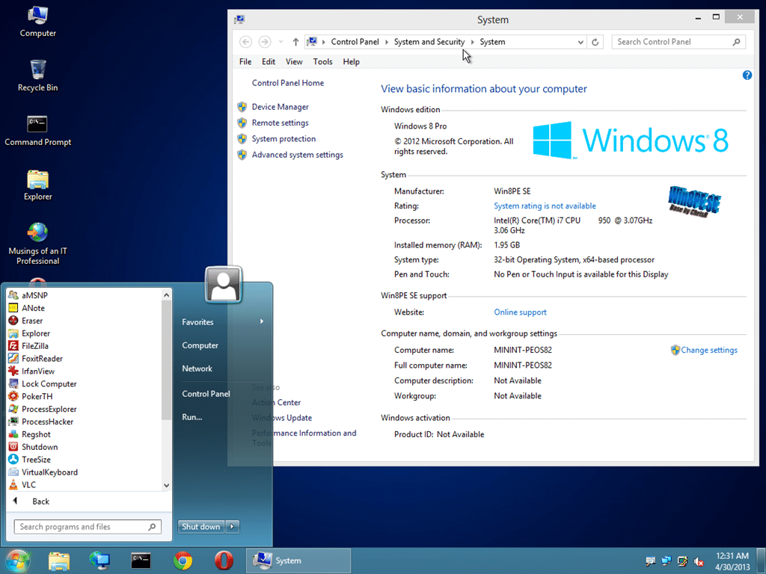The height and width of the screenshot is (574, 766).
Task: Click the Device Manager link
Action: pyautogui.click(x=280, y=108)
